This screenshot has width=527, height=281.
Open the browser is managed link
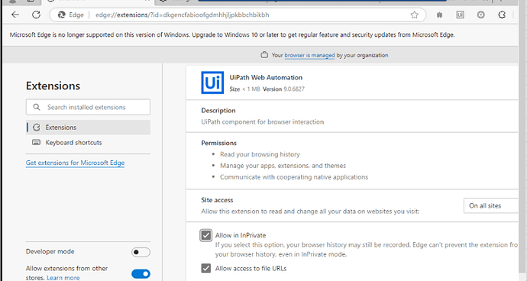(x=309, y=55)
